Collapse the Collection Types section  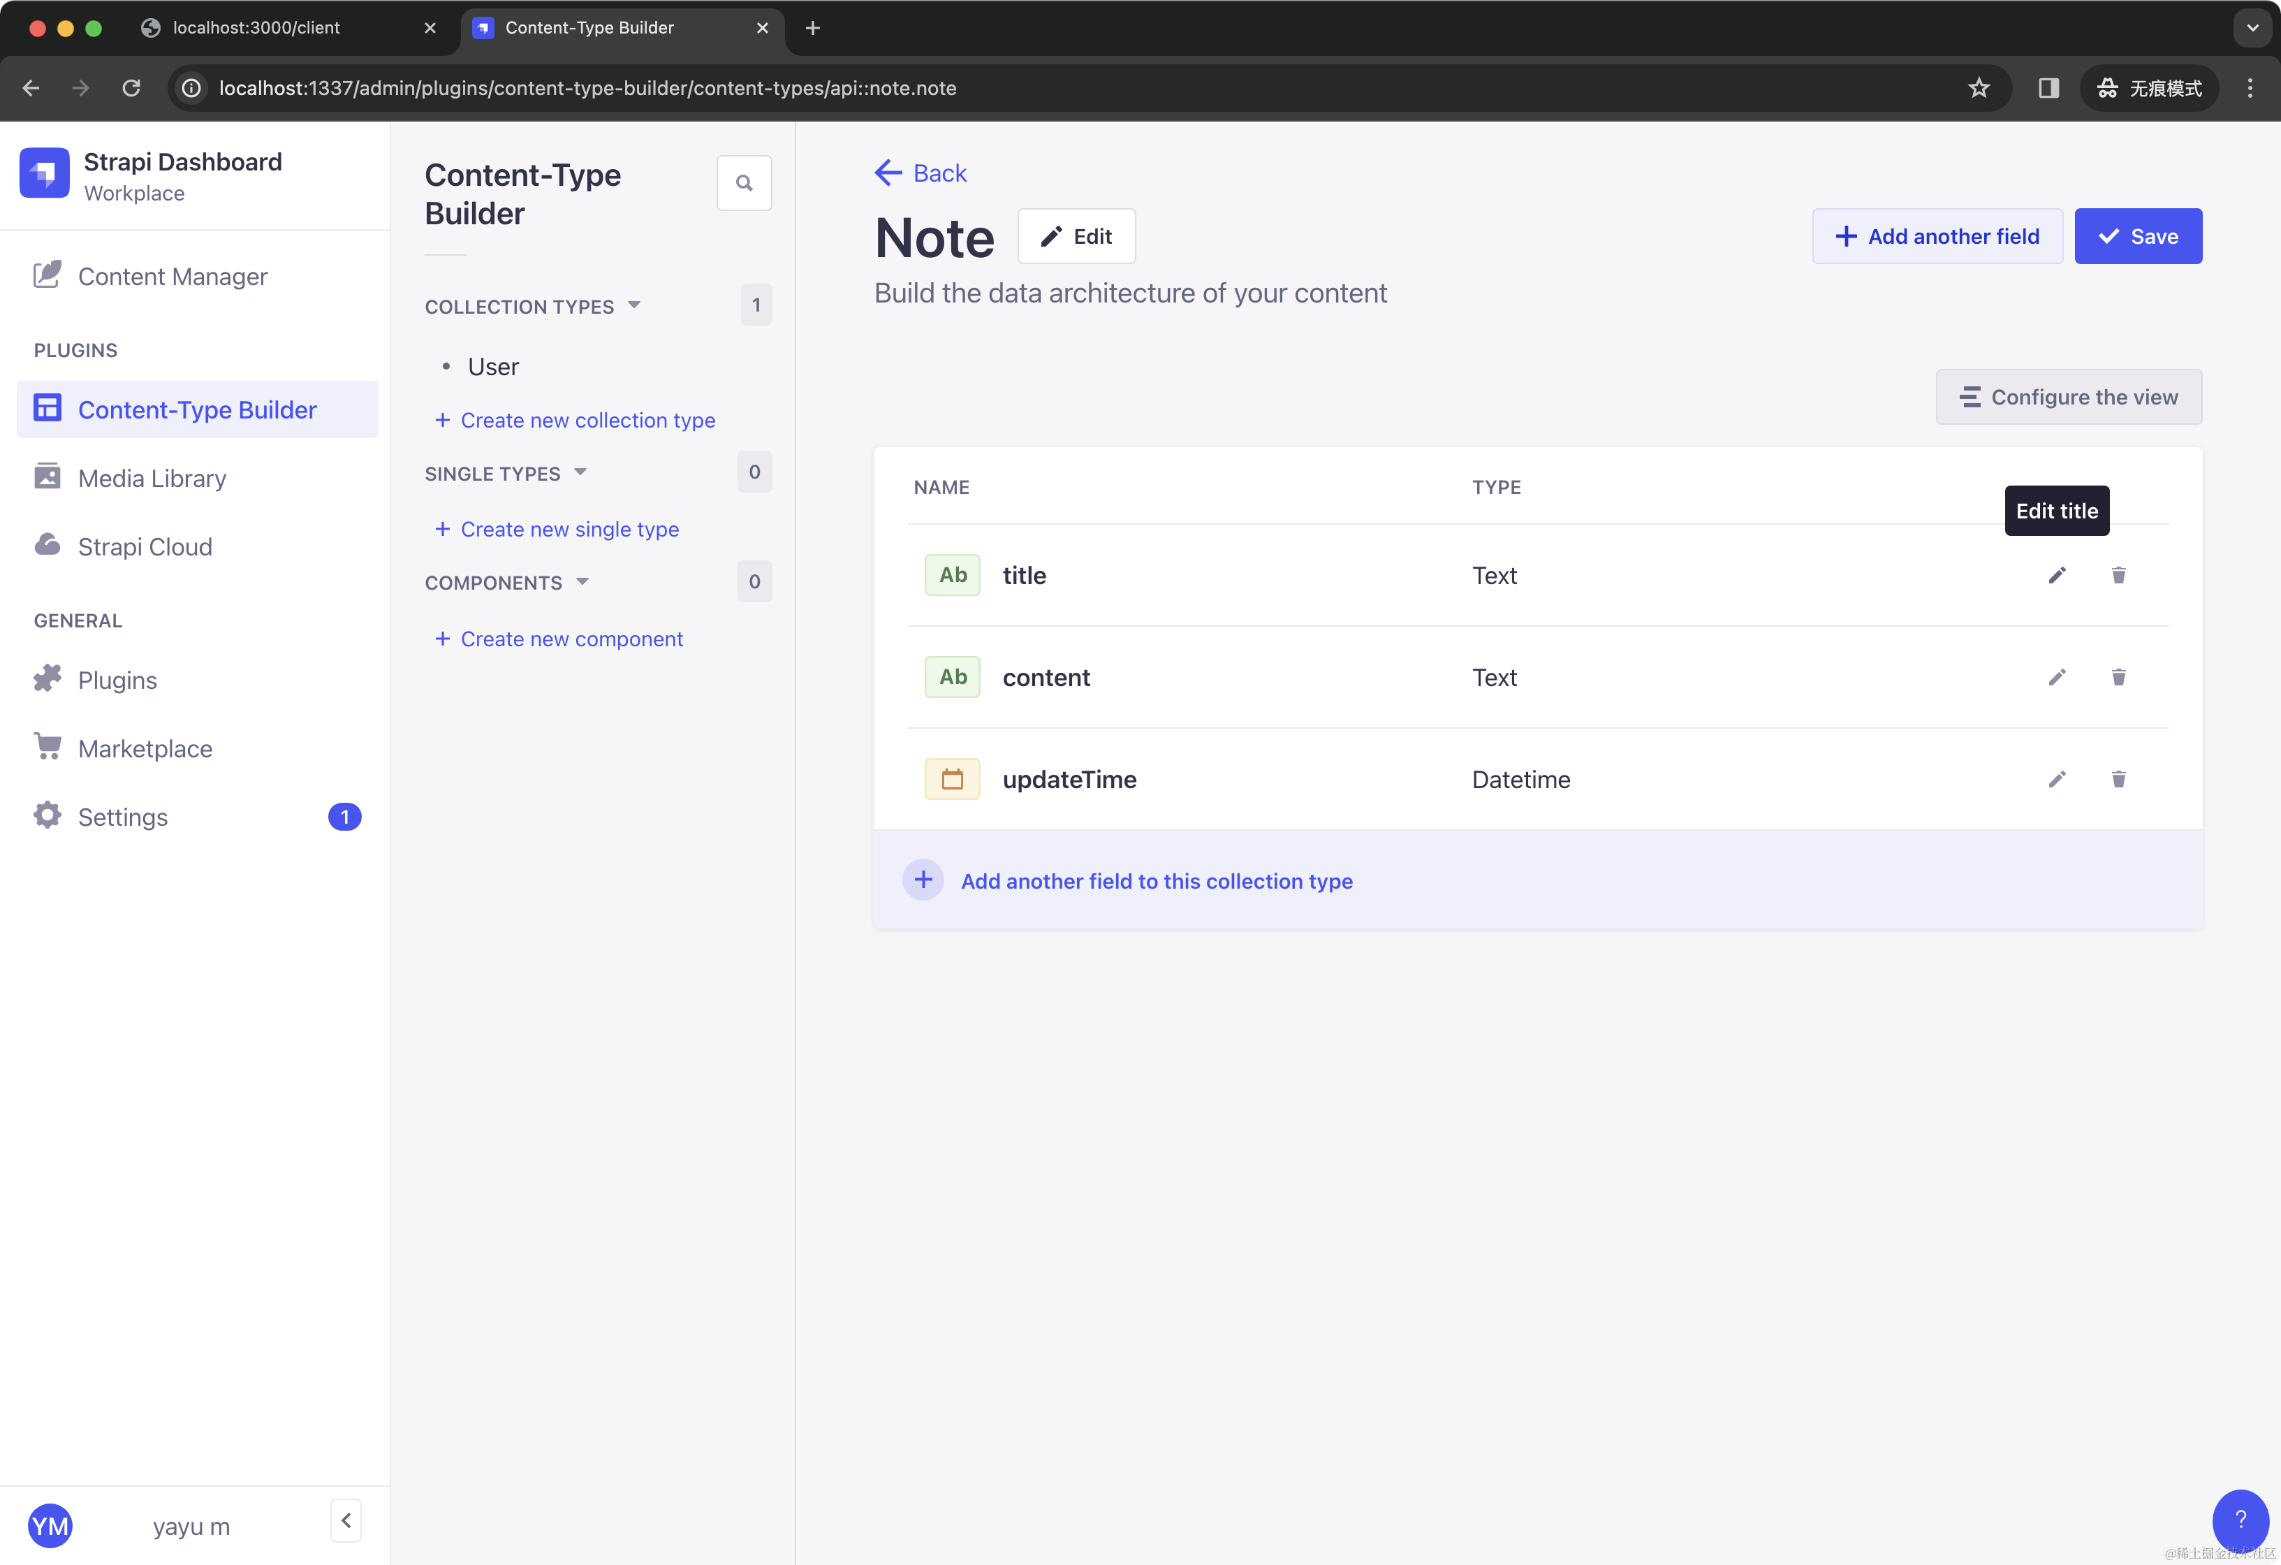pyautogui.click(x=634, y=305)
